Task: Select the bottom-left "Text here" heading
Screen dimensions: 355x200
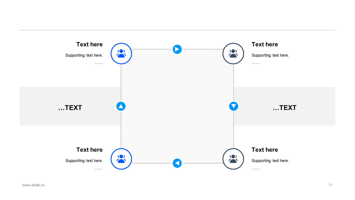Action: pos(90,150)
